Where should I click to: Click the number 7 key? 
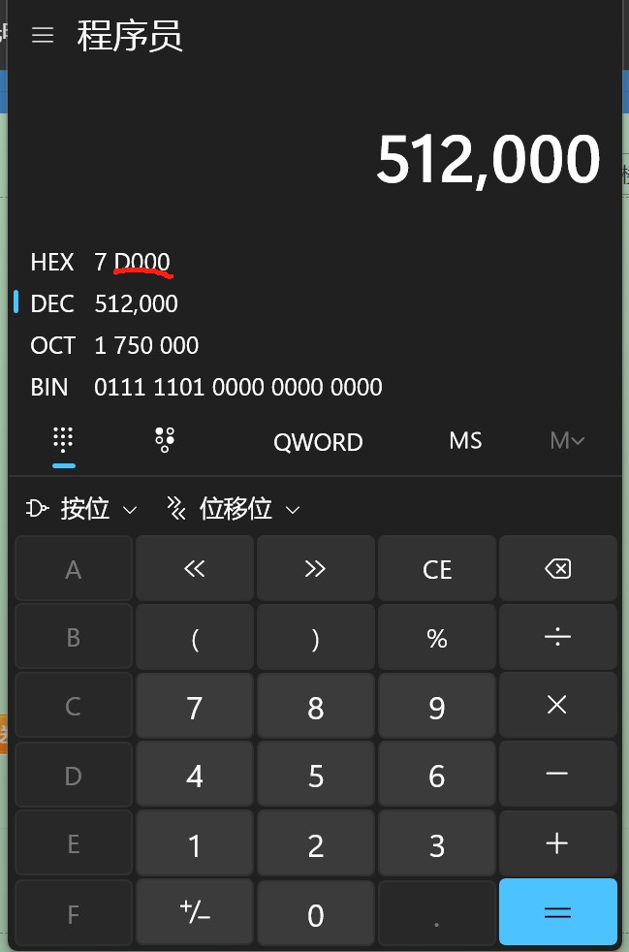[x=194, y=706]
